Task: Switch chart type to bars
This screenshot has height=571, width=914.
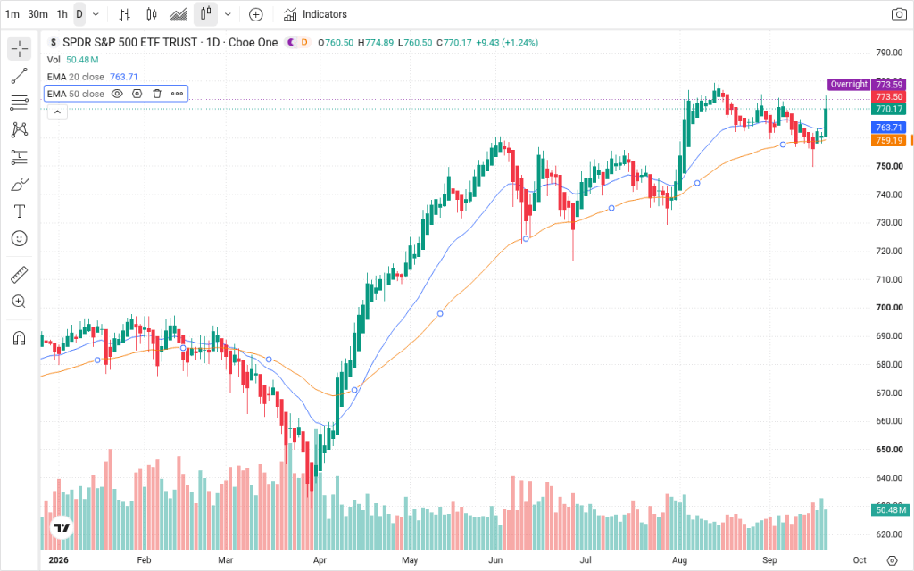Action: pyautogui.click(x=124, y=14)
